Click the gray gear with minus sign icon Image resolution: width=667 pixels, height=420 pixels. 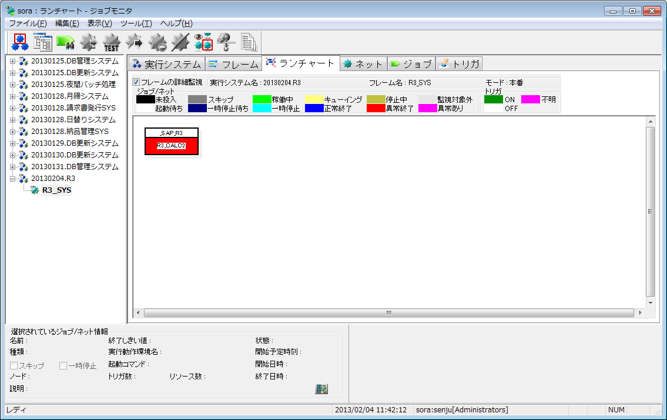coord(157,42)
